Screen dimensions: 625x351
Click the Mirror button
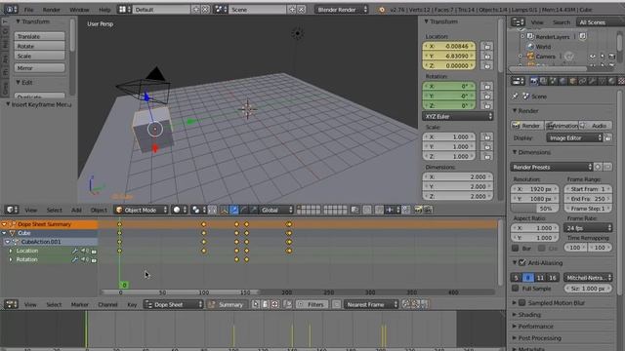click(39, 68)
